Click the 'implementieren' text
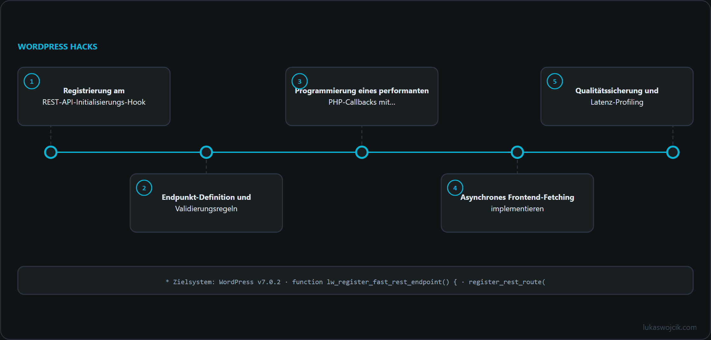Viewport: 711px width, 340px height. tap(517, 209)
